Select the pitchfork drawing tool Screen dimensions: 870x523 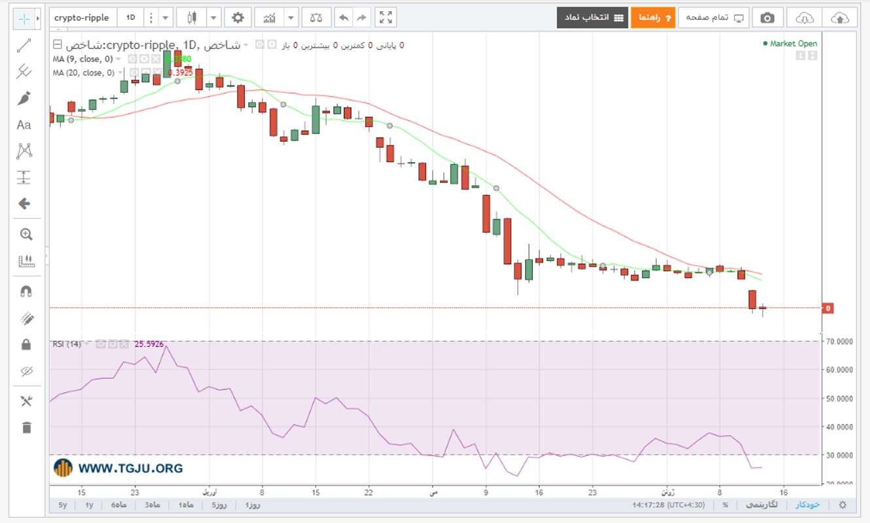tap(24, 71)
